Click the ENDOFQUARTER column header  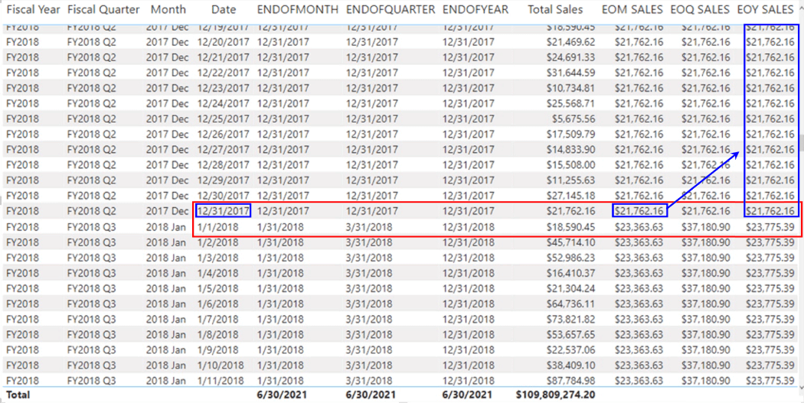[x=391, y=10]
